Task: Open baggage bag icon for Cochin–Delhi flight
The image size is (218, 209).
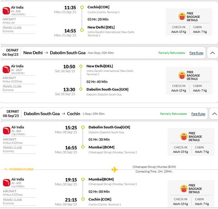Action: tap(182, 16)
